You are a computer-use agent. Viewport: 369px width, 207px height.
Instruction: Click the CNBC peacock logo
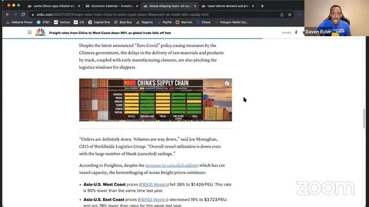click(x=40, y=32)
